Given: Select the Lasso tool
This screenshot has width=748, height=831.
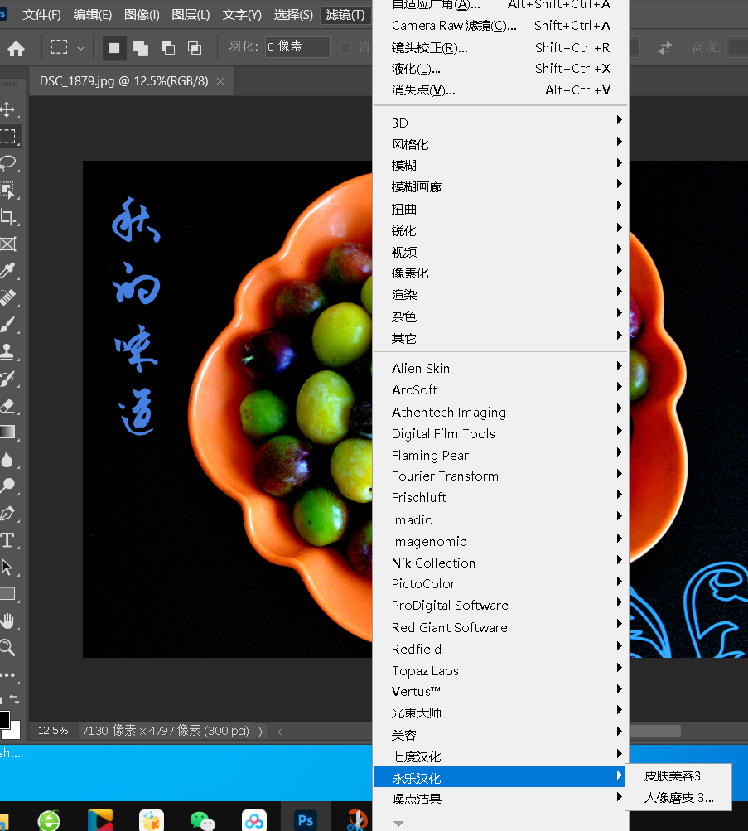Looking at the screenshot, I should 7,162.
